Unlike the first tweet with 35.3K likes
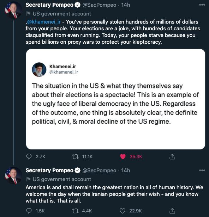Screen dimensions: 209x217 click(x=123, y=157)
